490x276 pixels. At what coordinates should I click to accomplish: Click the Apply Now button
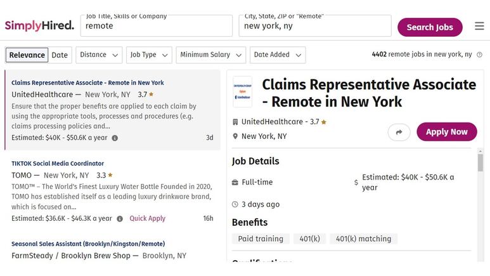446,132
